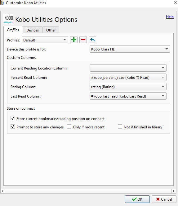Click the calibre books icon in title bar
178x206 pixels.
(x=2, y=2)
